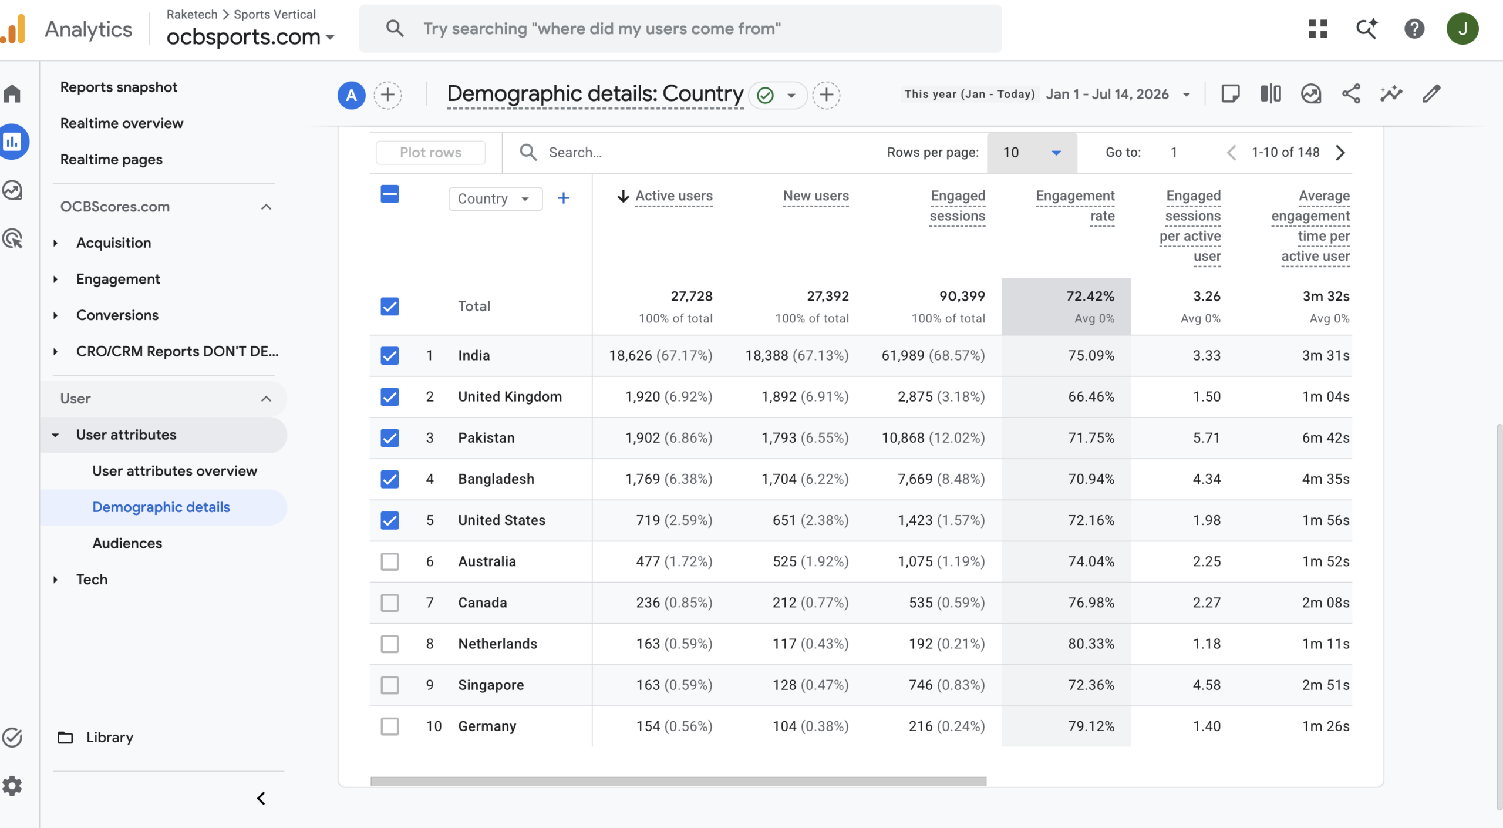Open the insights circular chart icon in toolbar
Screen dimensions: 1503x828
[x=1311, y=94]
